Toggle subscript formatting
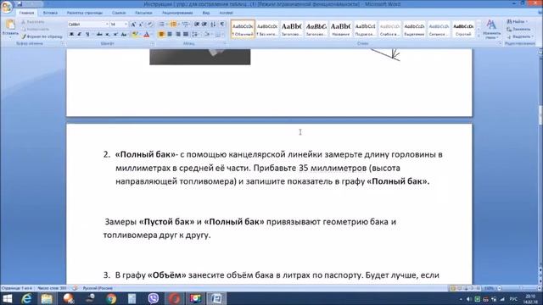 click(x=108, y=34)
